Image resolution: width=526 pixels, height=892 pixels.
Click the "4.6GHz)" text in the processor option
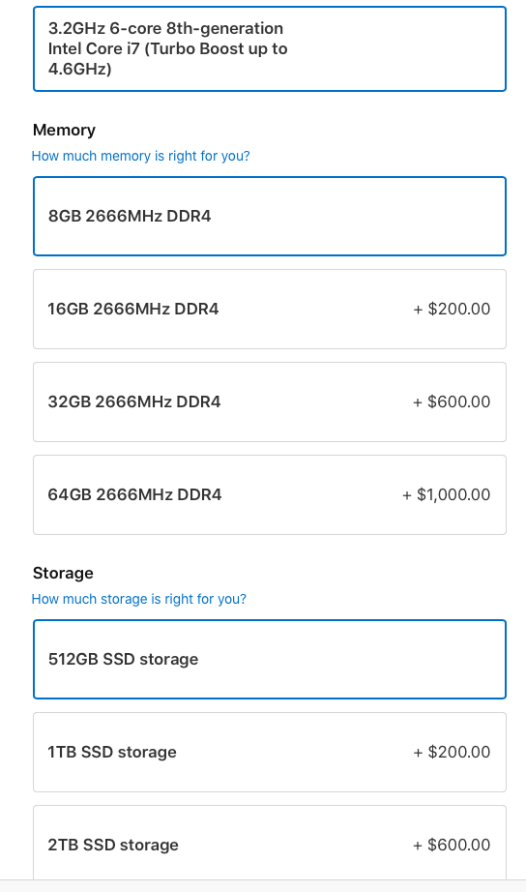pyautogui.click(x=80, y=69)
